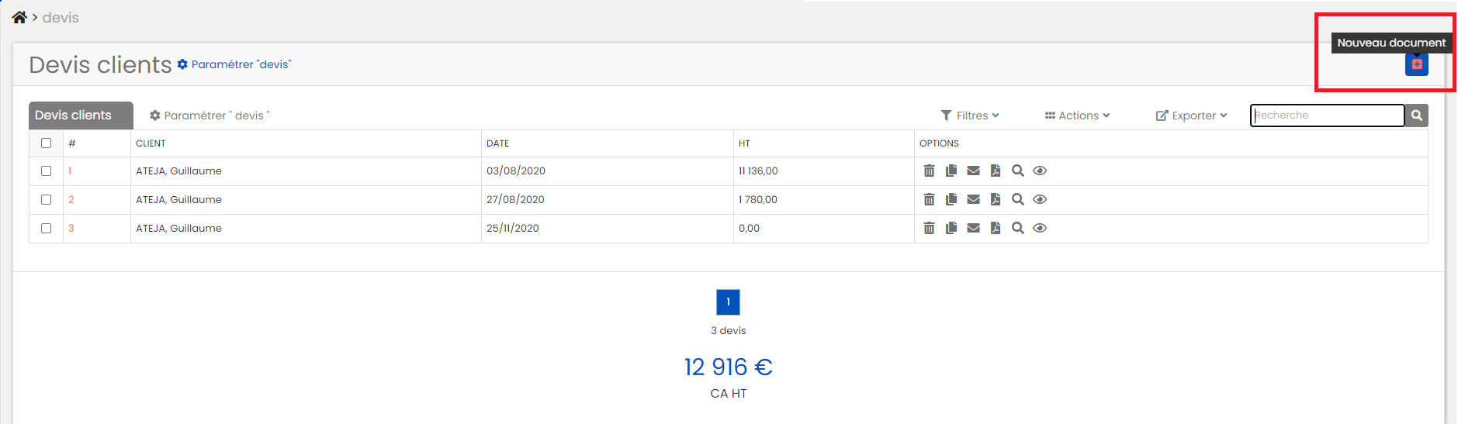Open the Actions dropdown
1458x424 pixels.
pos(1077,115)
